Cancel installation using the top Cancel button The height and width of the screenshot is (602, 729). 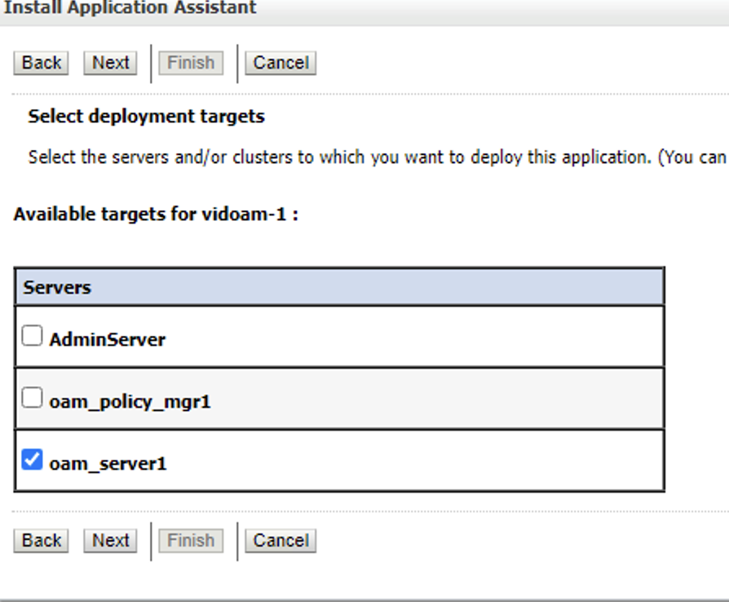pyautogui.click(x=281, y=63)
